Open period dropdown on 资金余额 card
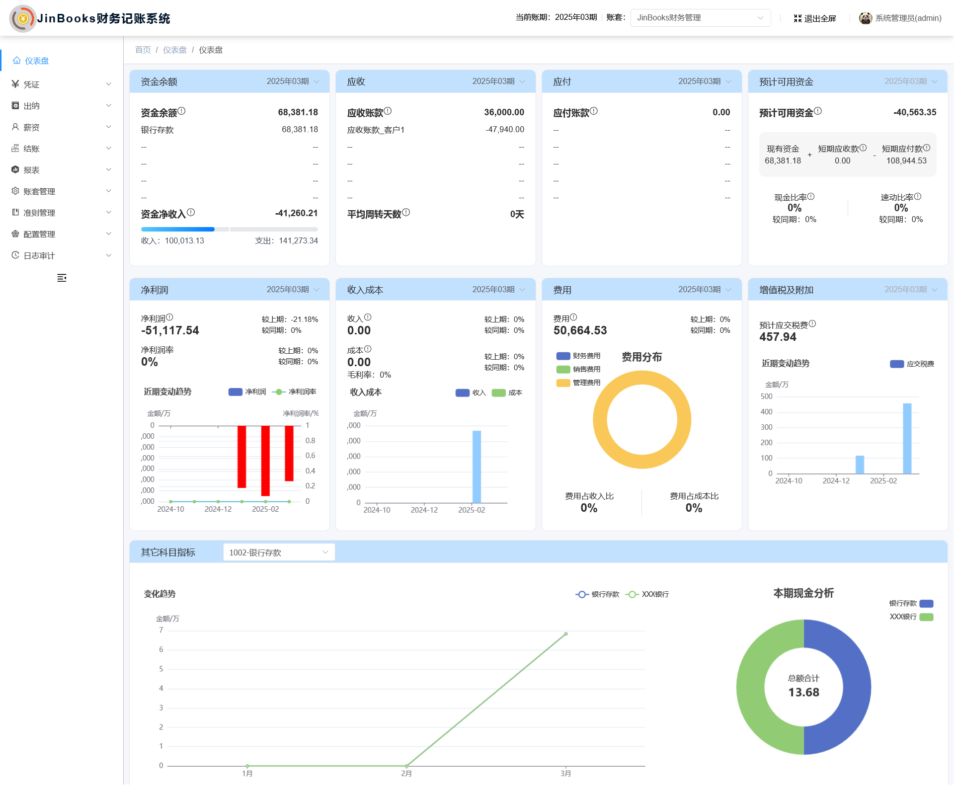This screenshot has width=954, height=785. click(x=293, y=81)
